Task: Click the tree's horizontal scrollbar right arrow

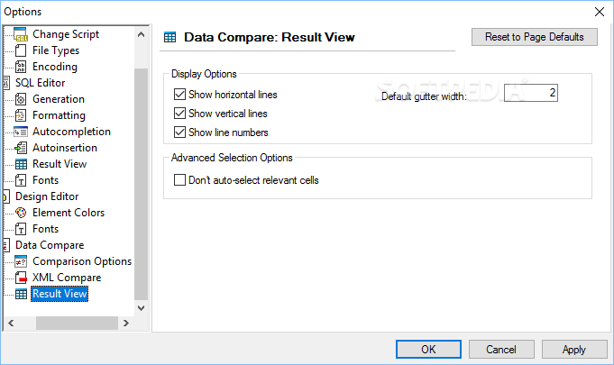Action: point(125,323)
